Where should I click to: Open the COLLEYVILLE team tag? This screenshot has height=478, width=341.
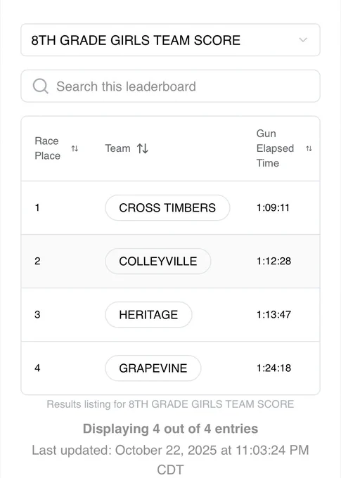(x=158, y=261)
